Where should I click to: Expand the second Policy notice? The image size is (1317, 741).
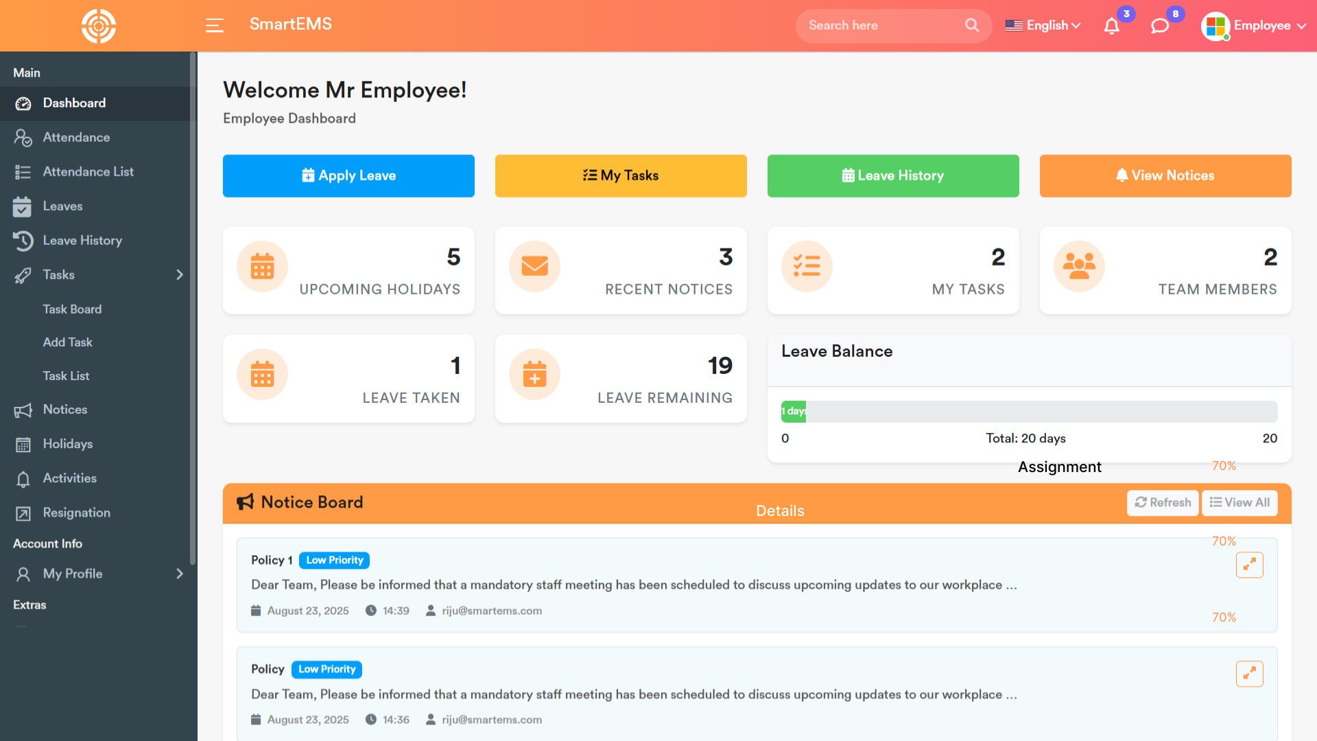point(1249,674)
